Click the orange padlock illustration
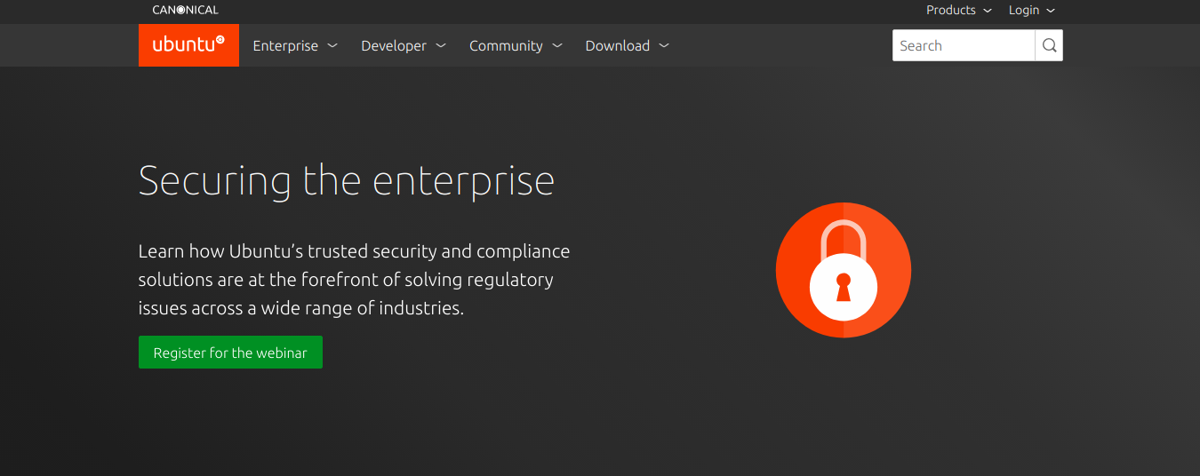This screenshot has height=476, width=1200. click(844, 270)
